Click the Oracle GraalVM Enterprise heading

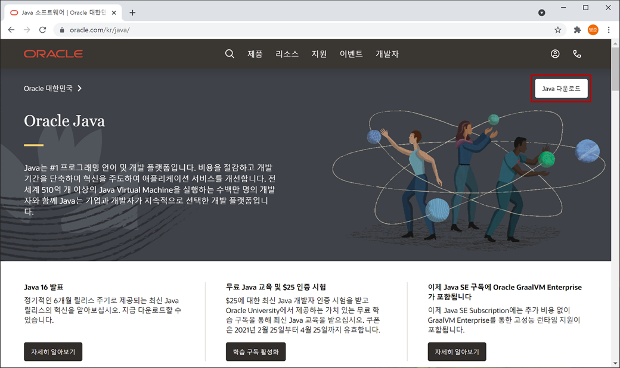click(504, 292)
